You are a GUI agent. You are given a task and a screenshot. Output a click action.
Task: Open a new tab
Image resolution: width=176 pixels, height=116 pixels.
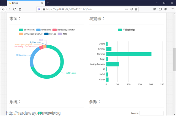tap(48, 3)
